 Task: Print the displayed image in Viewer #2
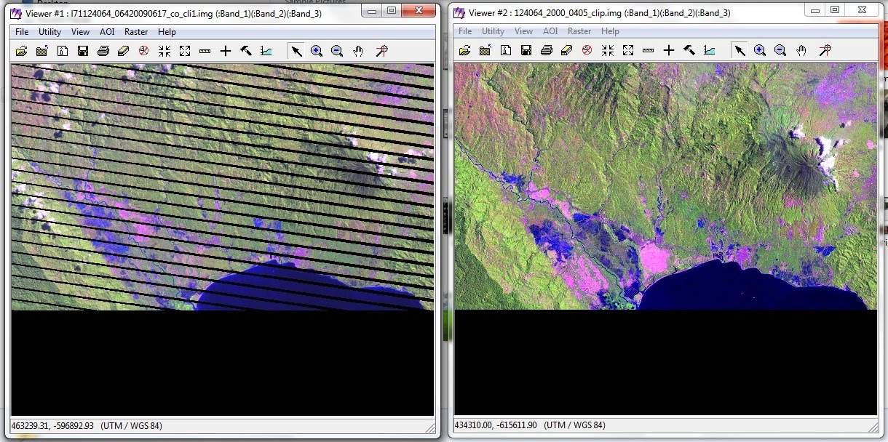click(545, 50)
